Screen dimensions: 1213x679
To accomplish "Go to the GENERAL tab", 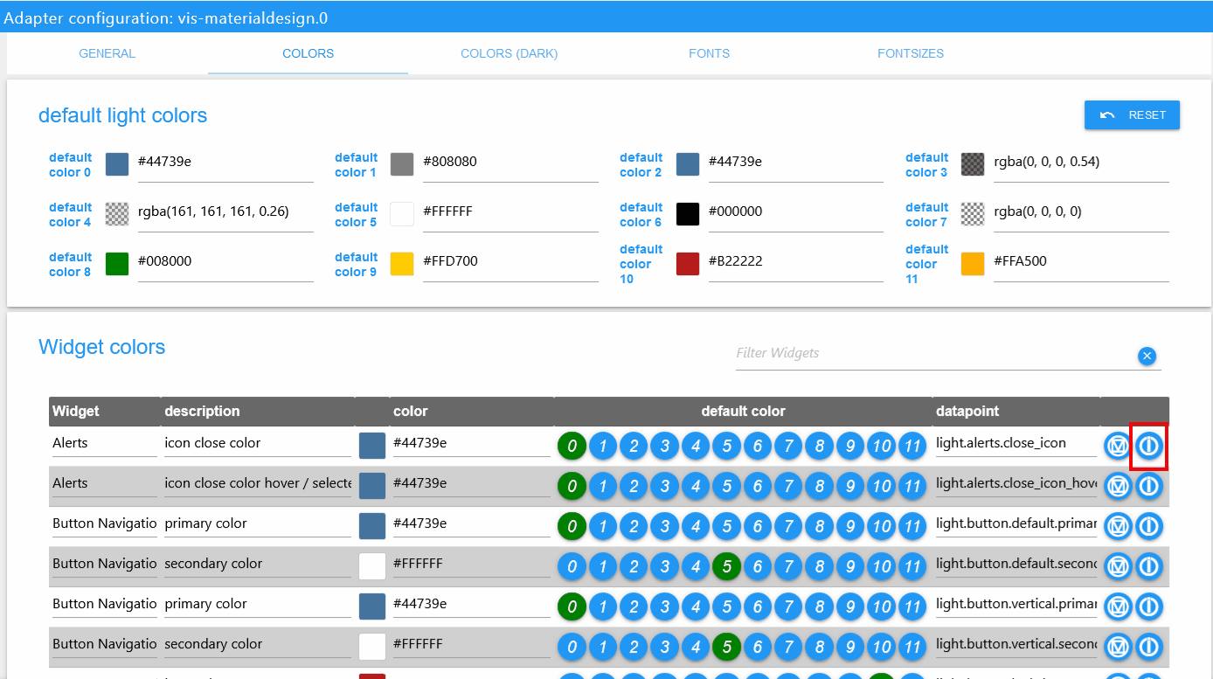I will [x=107, y=53].
